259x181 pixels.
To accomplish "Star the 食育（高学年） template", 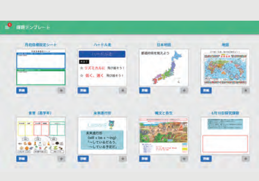I will [x=62, y=159].
